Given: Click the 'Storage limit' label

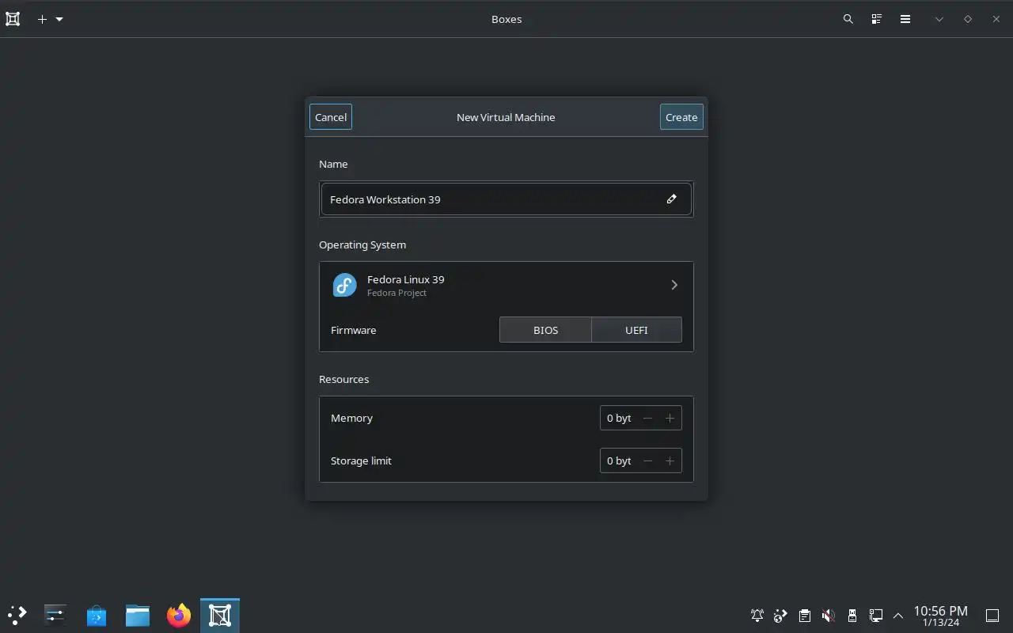Looking at the screenshot, I should pos(361,461).
